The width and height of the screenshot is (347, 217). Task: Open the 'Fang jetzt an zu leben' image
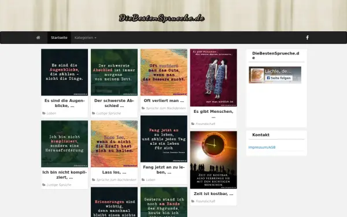coord(164,139)
